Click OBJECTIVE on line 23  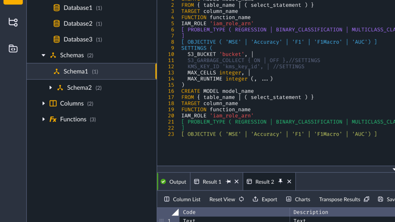(201, 134)
